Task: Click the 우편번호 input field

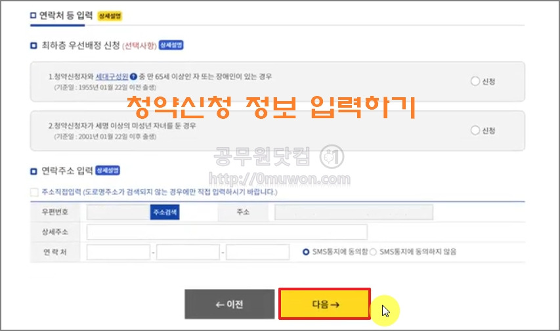Action: (x=118, y=212)
